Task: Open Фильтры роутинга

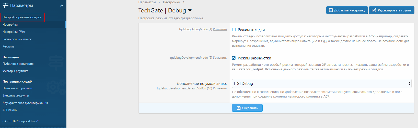Action: pyautogui.click(x=16, y=71)
